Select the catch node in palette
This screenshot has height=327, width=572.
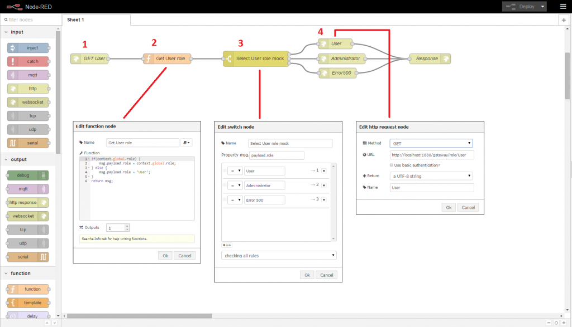click(28, 61)
